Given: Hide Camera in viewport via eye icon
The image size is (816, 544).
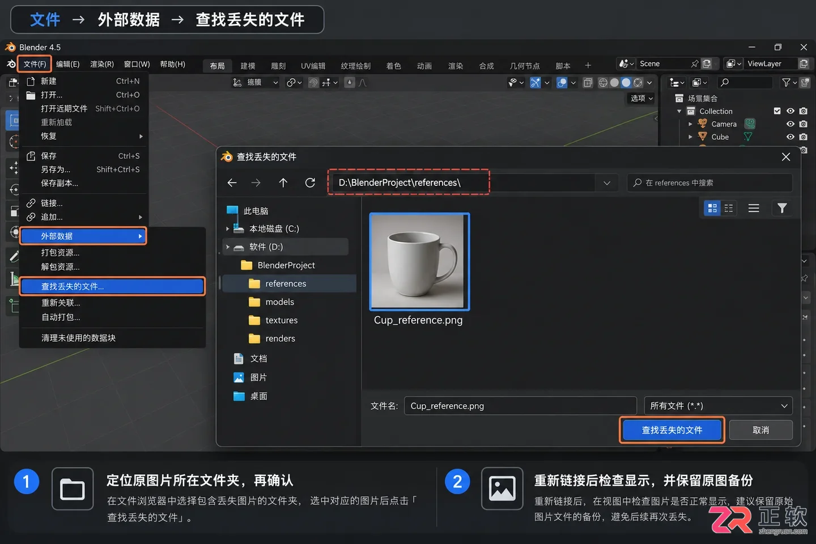Looking at the screenshot, I should click(x=790, y=124).
